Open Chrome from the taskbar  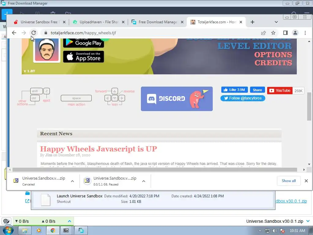click(53, 230)
